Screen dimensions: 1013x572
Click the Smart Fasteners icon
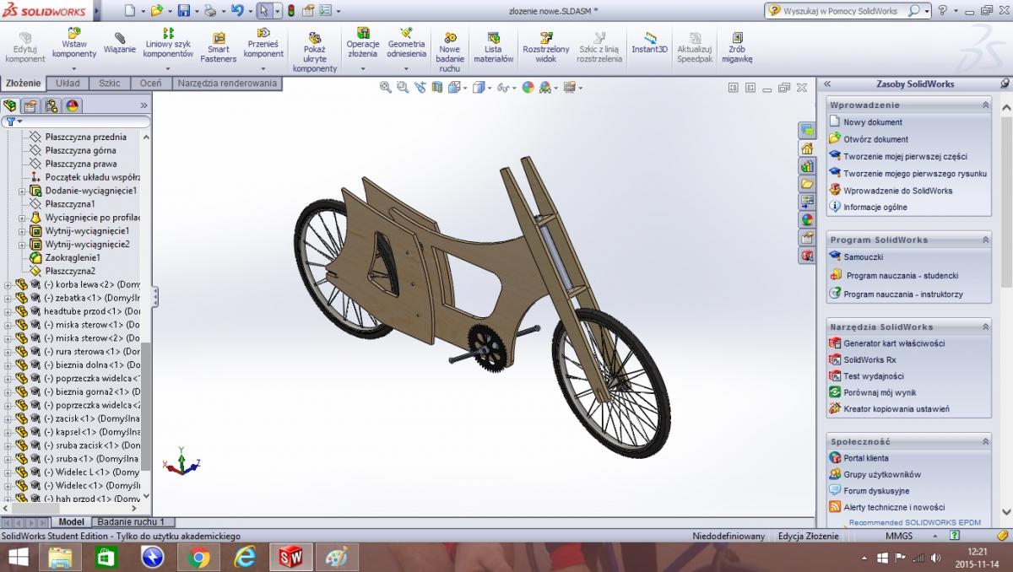click(219, 37)
